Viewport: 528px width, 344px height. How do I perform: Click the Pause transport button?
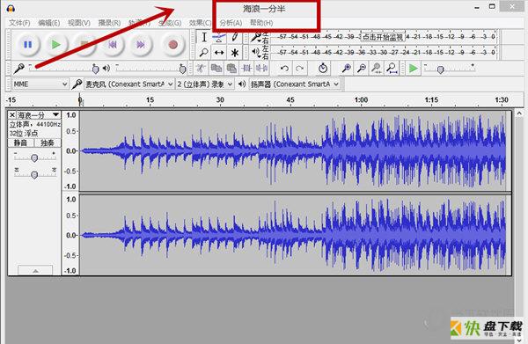click(x=27, y=45)
